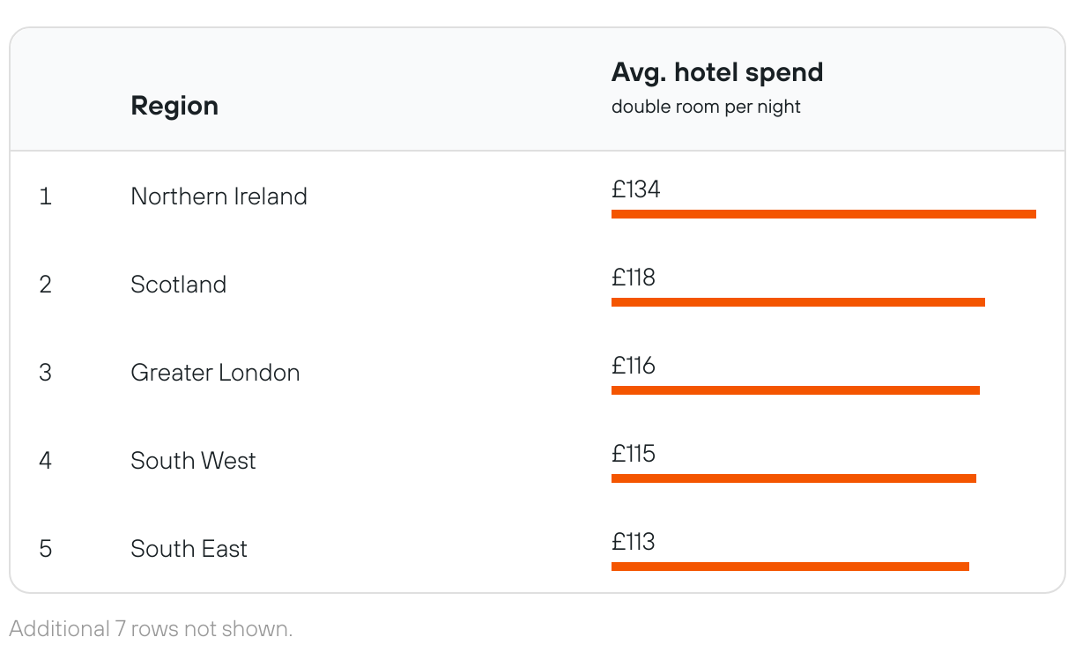The width and height of the screenshot is (1075, 652).
Task: Click the orange bar for Northern Ireland
Action: tap(823, 214)
